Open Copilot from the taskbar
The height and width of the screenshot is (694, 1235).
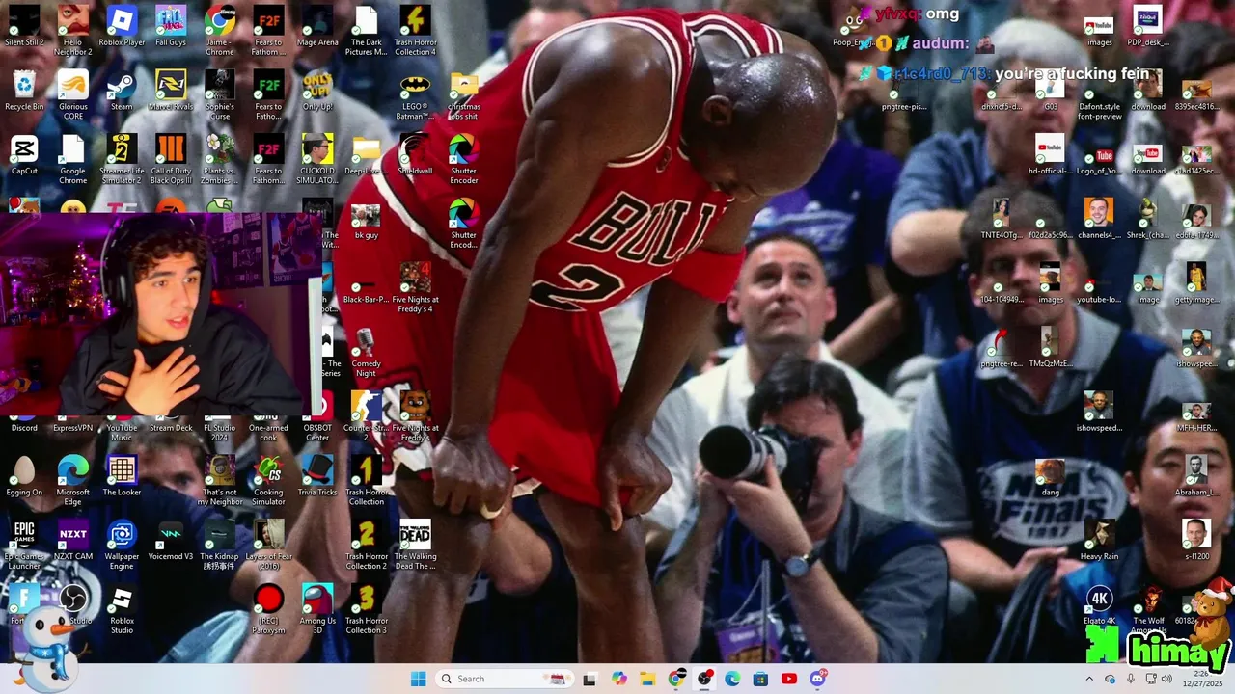(x=619, y=679)
